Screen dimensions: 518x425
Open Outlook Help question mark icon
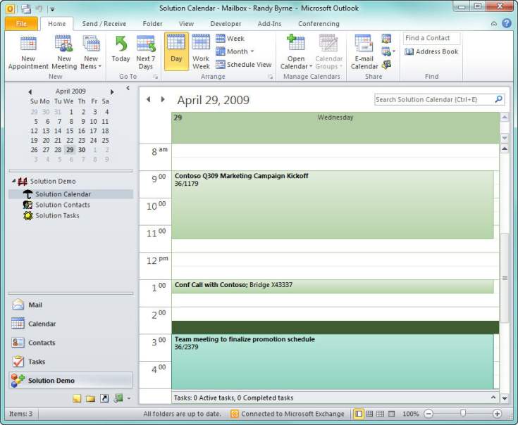click(507, 23)
